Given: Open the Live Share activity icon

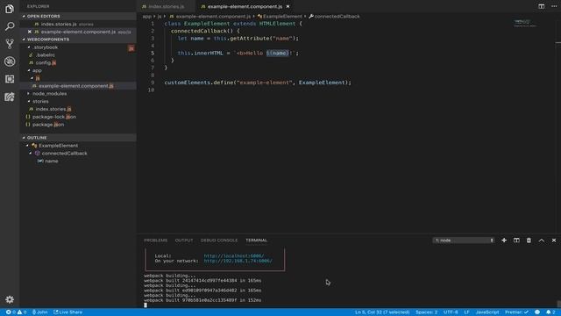Looking at the screenshot, I should pos(10,97).
